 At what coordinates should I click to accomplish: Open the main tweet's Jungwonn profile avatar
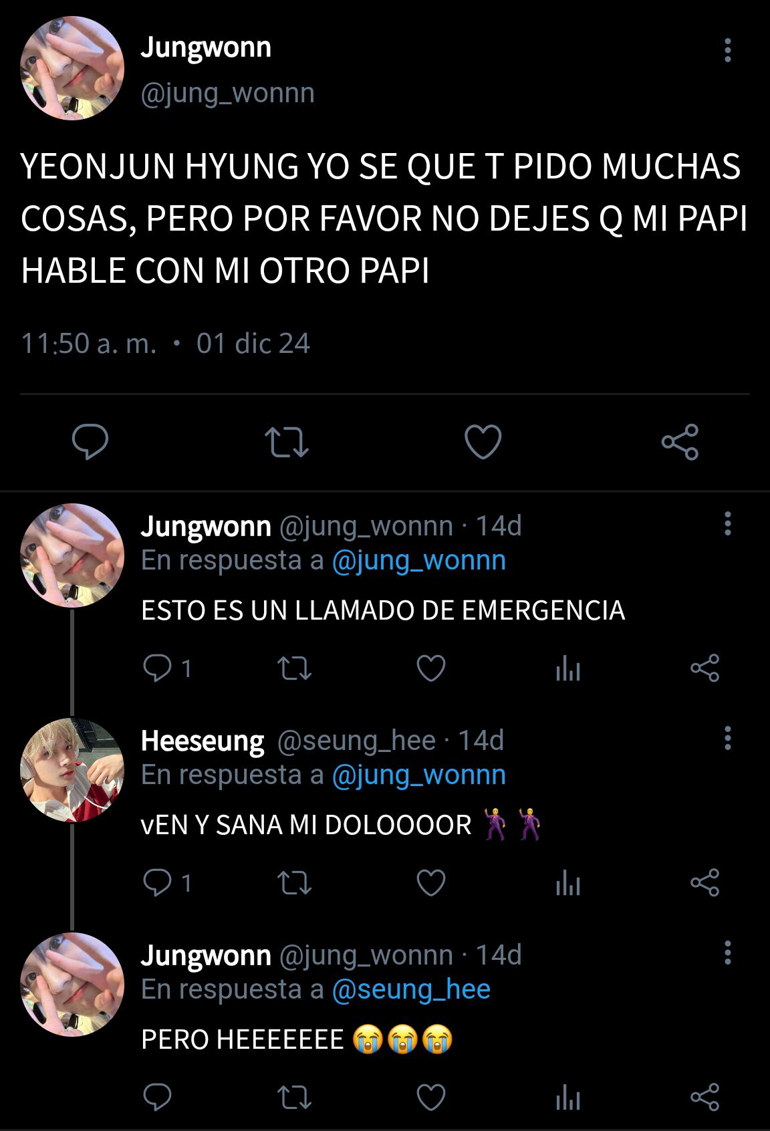72,68
